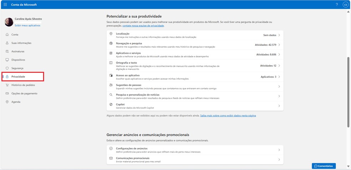Screen dimensions: 351x170
Task: Click the Localização row title
Action: [123, 34]
